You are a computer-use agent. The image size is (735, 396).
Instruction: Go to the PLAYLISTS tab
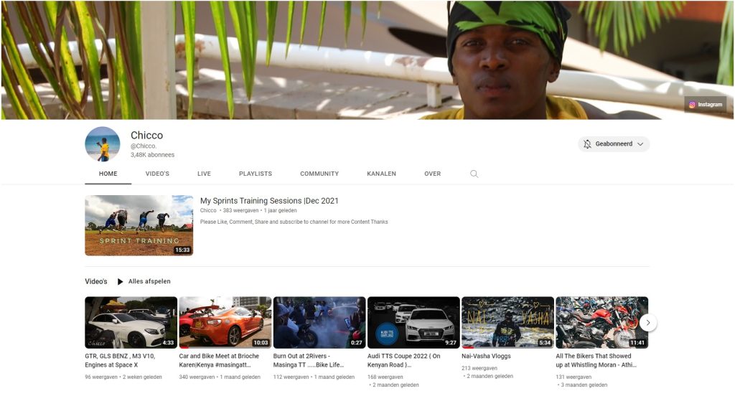click(256, 174)
